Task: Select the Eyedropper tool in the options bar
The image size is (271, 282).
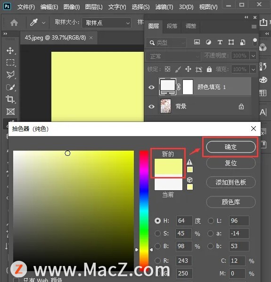Action: [34, 23]
